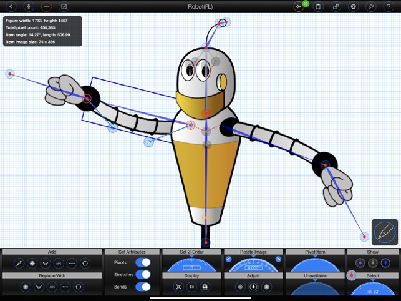Add a line segment from Add panel
The height and width of the screenshot is (301, 401).
click(72, 264)
